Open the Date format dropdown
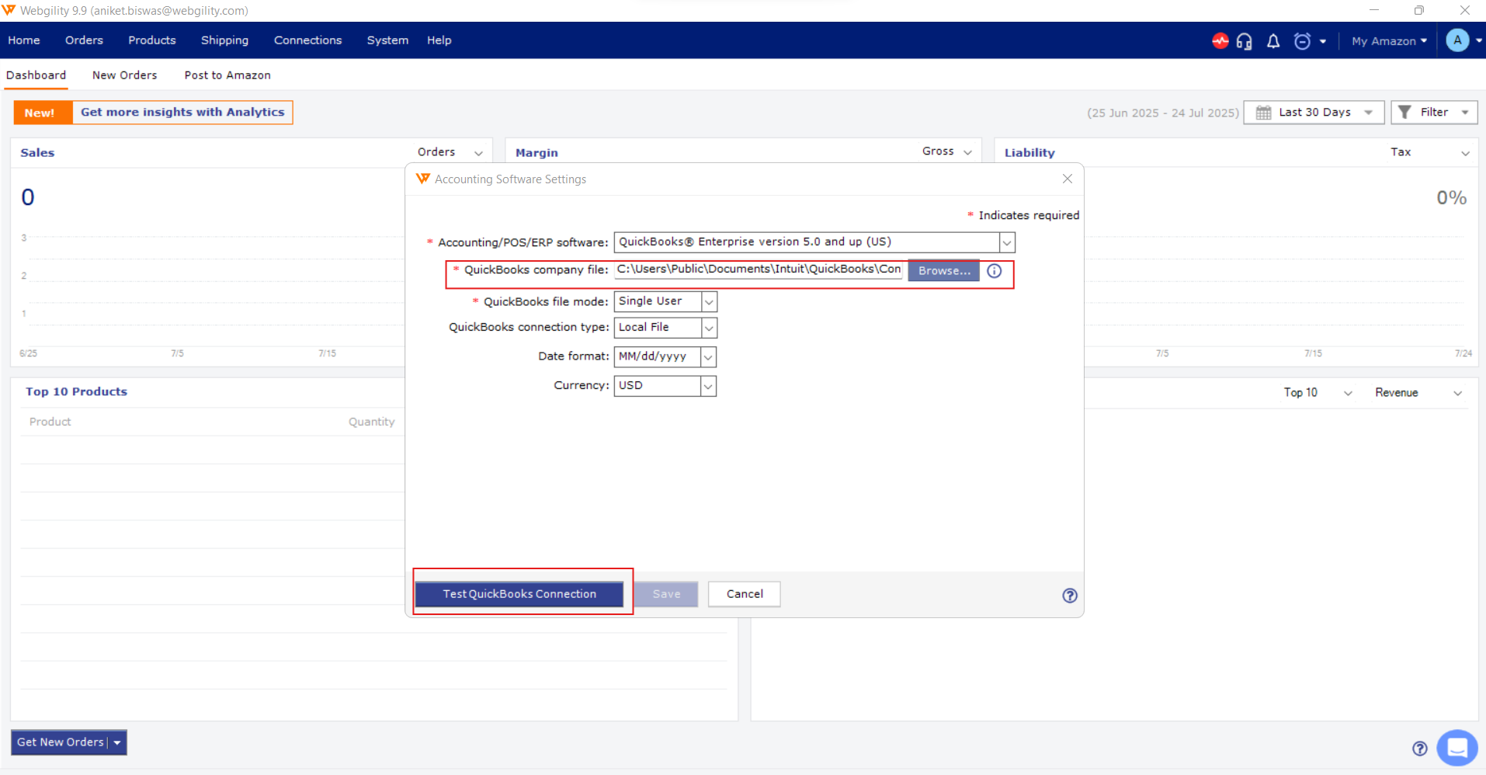The image size is (1486, 775). (x=708, y=357)
